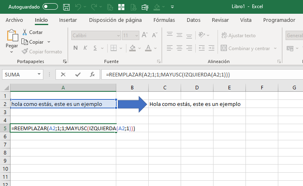Confirm the formula with the checkmark icon

click(x=78, y=74)
